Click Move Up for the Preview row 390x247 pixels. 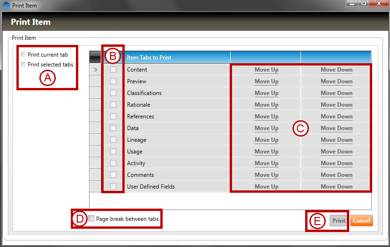(x=266, y=81)
